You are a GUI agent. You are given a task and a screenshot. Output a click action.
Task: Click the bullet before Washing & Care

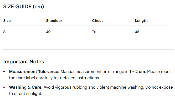click(x=4, y=87)
